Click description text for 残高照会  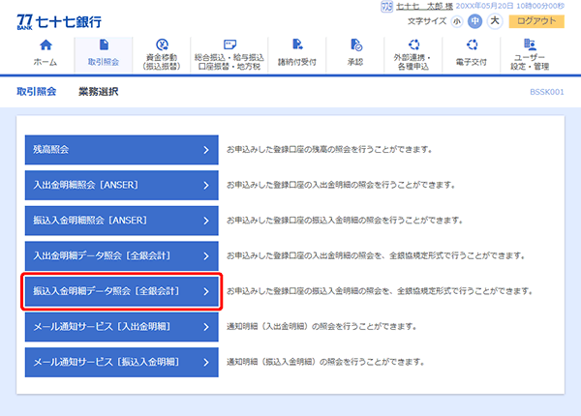coord(329,150)
